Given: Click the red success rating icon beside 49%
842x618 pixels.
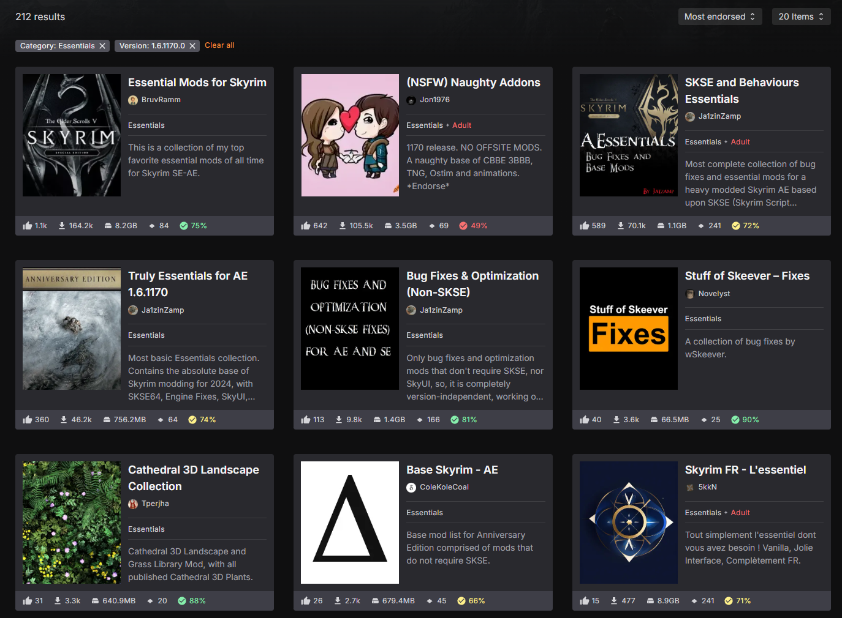Looking at the screenshot, I should [x=463, y=226].
